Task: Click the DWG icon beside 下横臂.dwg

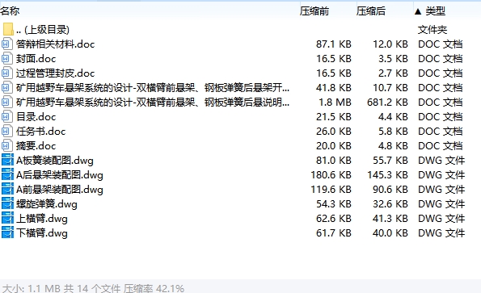Action: click(7, 233)
